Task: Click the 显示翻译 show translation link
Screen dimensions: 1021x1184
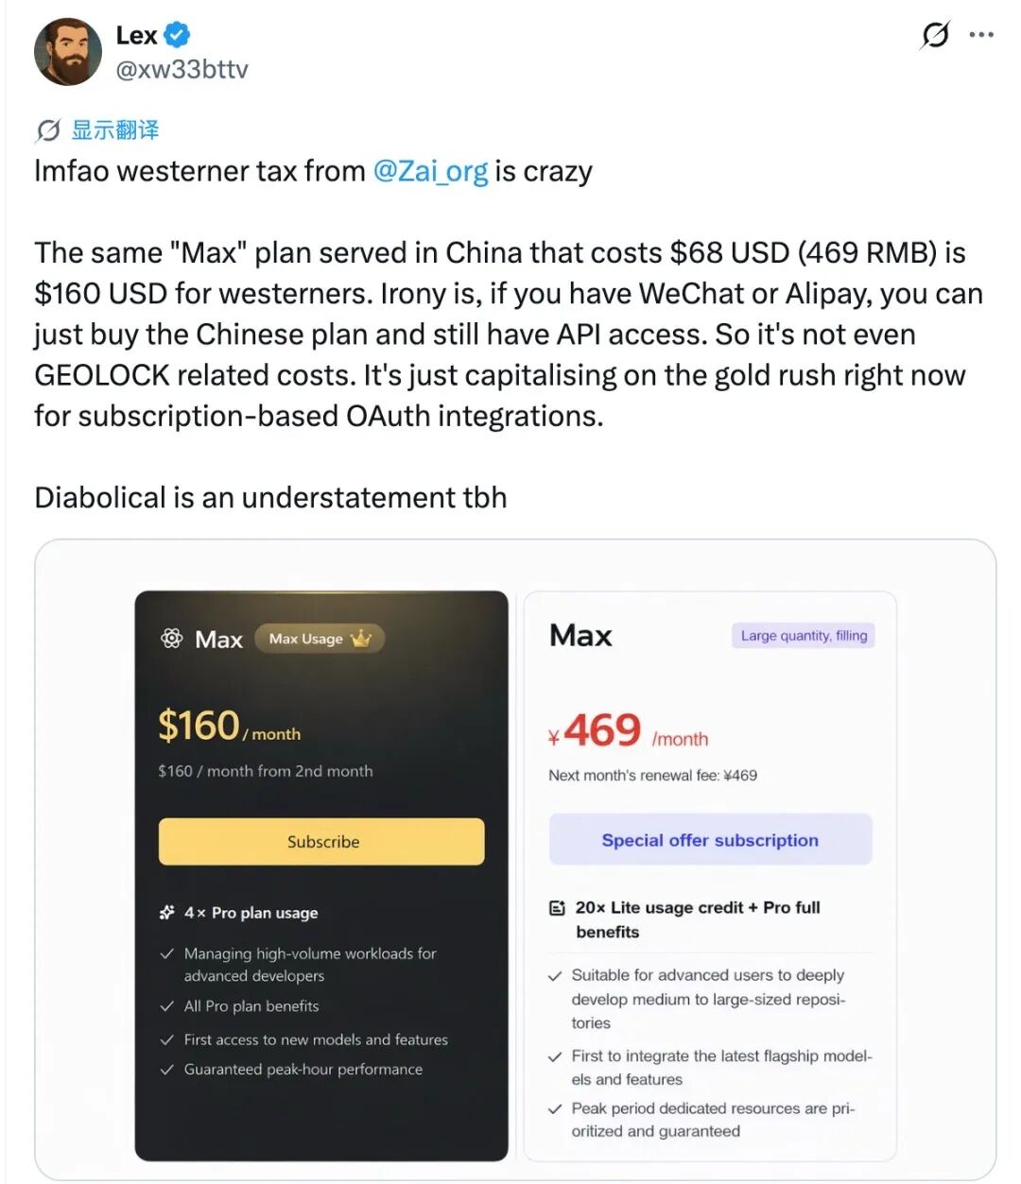Action: [115, 130]
